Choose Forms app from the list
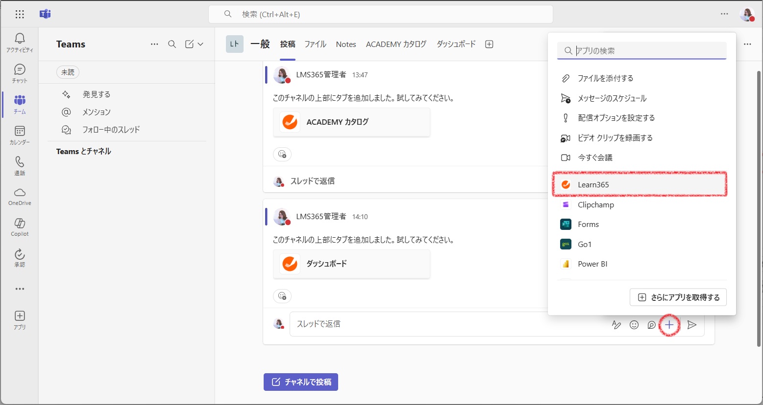Image resolution: width=763 pixels, height=405 pixels. tap(642, 225)
